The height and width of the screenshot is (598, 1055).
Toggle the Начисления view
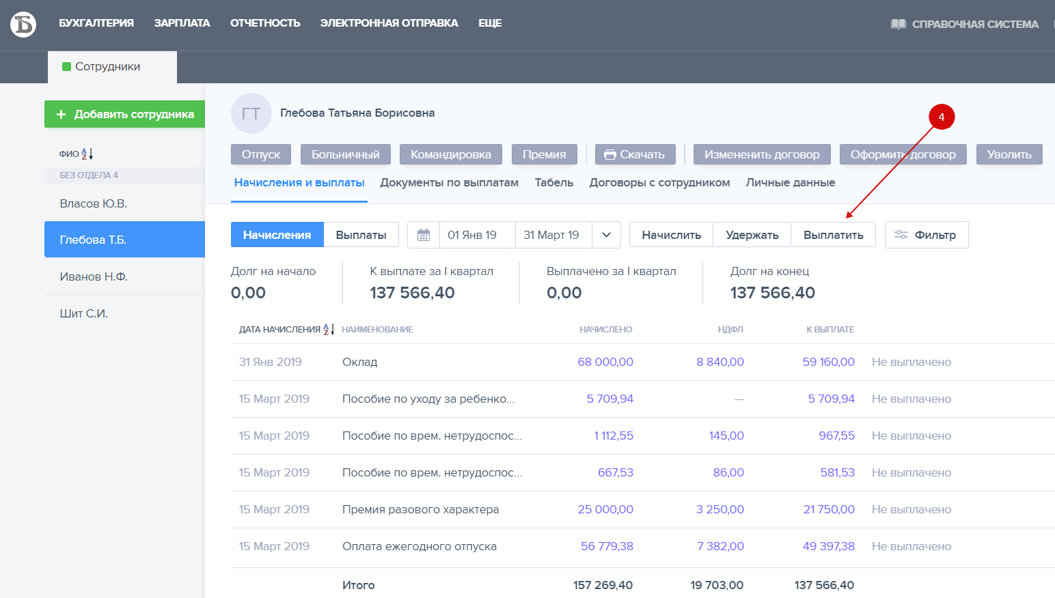(277, 235)
